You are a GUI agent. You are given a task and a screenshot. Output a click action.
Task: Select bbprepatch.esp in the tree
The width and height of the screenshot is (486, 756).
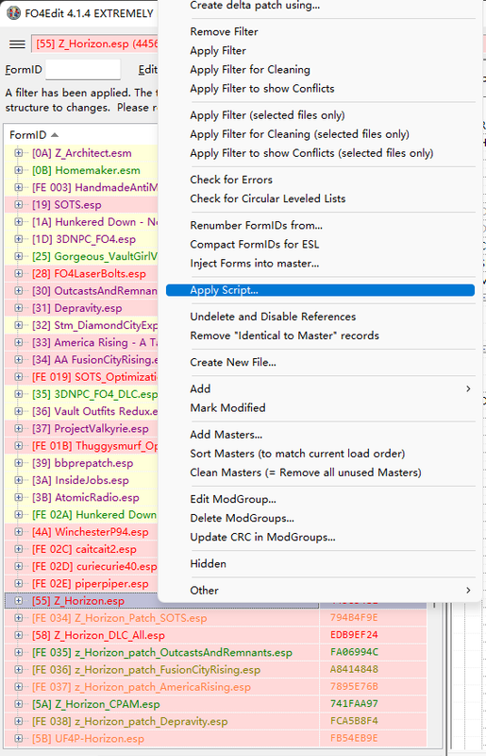[82, 463]
